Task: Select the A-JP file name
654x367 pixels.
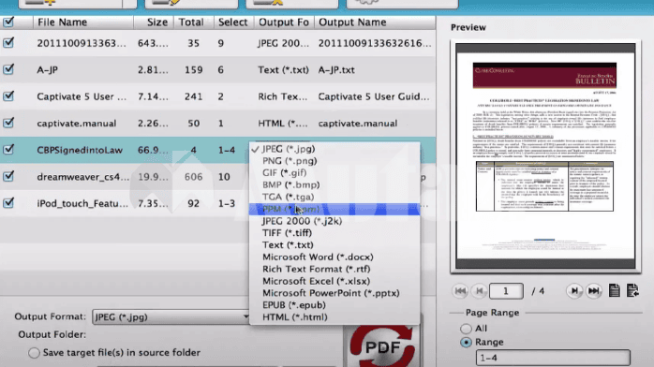Action: (47, 69)
